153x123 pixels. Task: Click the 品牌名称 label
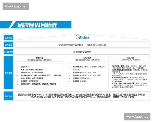[8, 38]
